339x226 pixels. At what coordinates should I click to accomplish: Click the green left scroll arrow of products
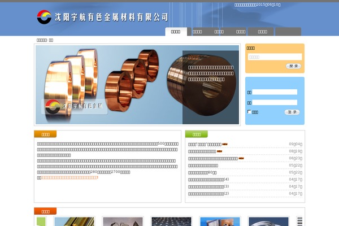point(41,221)
